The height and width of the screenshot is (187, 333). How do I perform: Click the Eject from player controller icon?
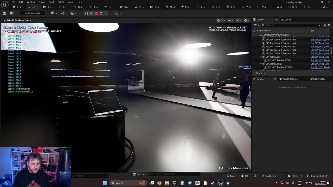pos(101,13)
